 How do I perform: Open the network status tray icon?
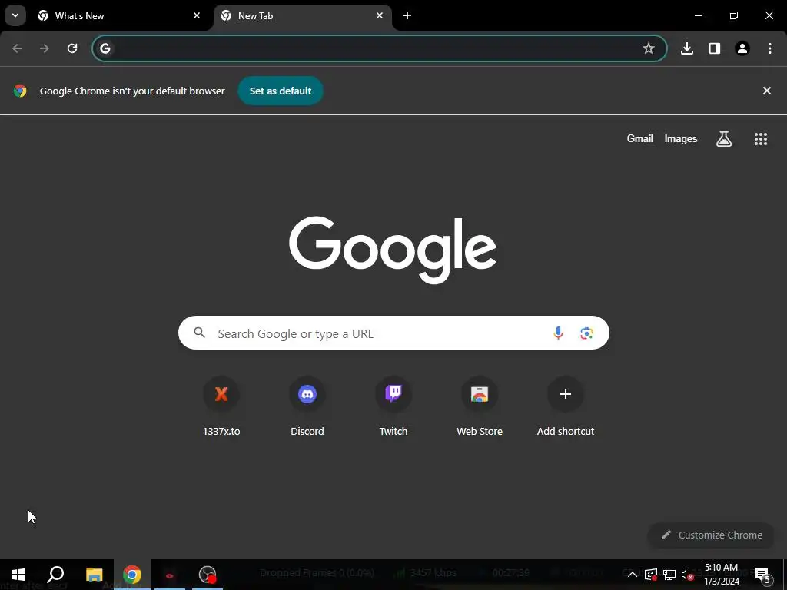pyautogui.click(x=669, y=575)
